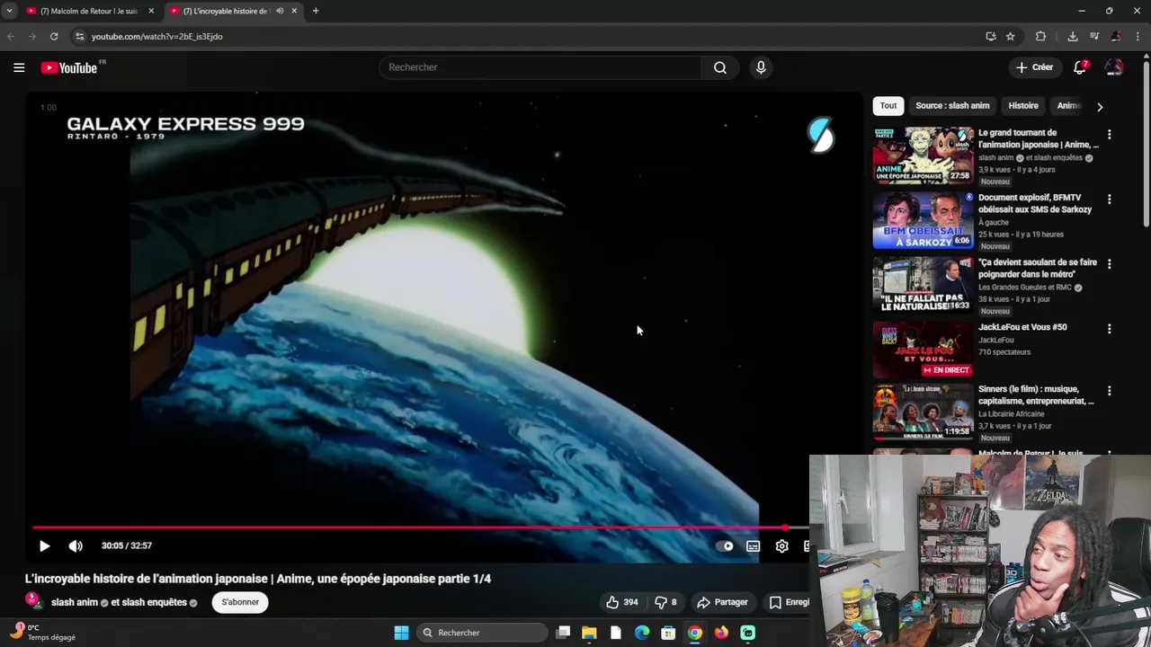Open the Windows Start menu
Image resolution: width=1151 pixels, height=647 pixels.
[401, 633]
